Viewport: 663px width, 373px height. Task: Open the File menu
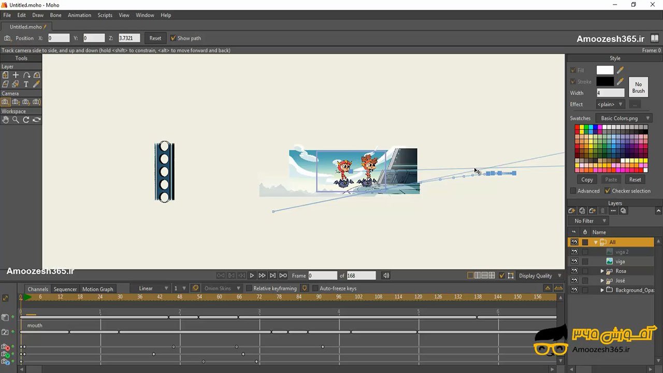pos(7,15)
